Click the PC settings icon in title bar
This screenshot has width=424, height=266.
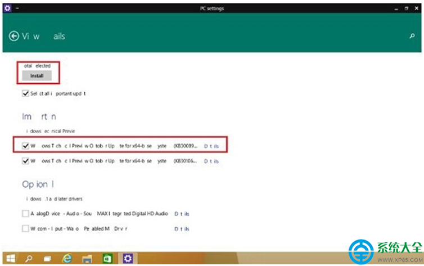[x=7, y=8]
